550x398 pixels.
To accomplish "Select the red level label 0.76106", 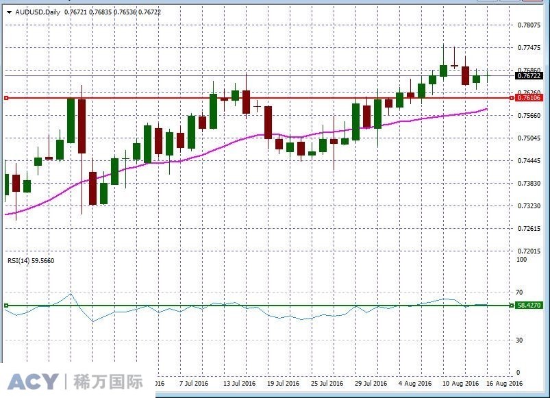I will (x=529, y=98).
